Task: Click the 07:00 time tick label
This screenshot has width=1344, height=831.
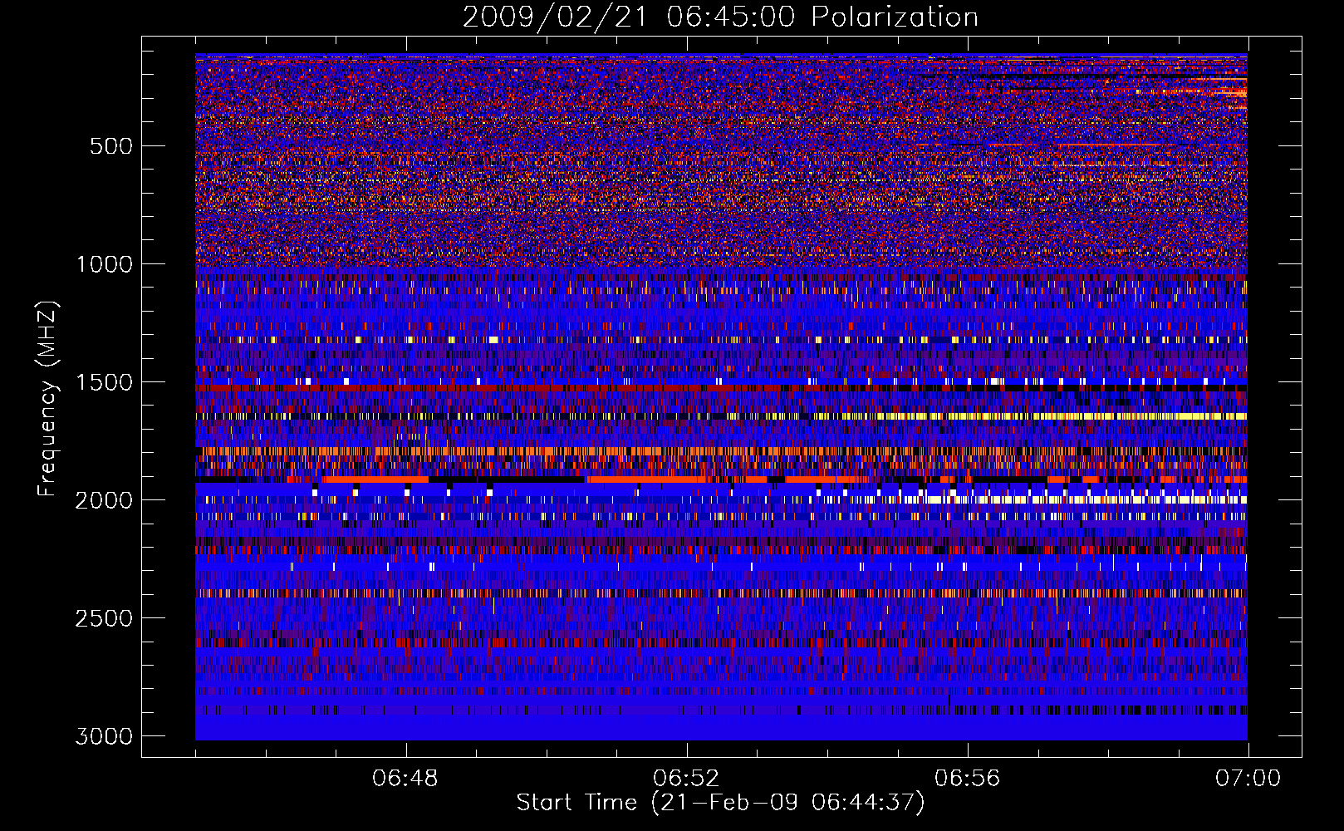Action: (1248, 779)
